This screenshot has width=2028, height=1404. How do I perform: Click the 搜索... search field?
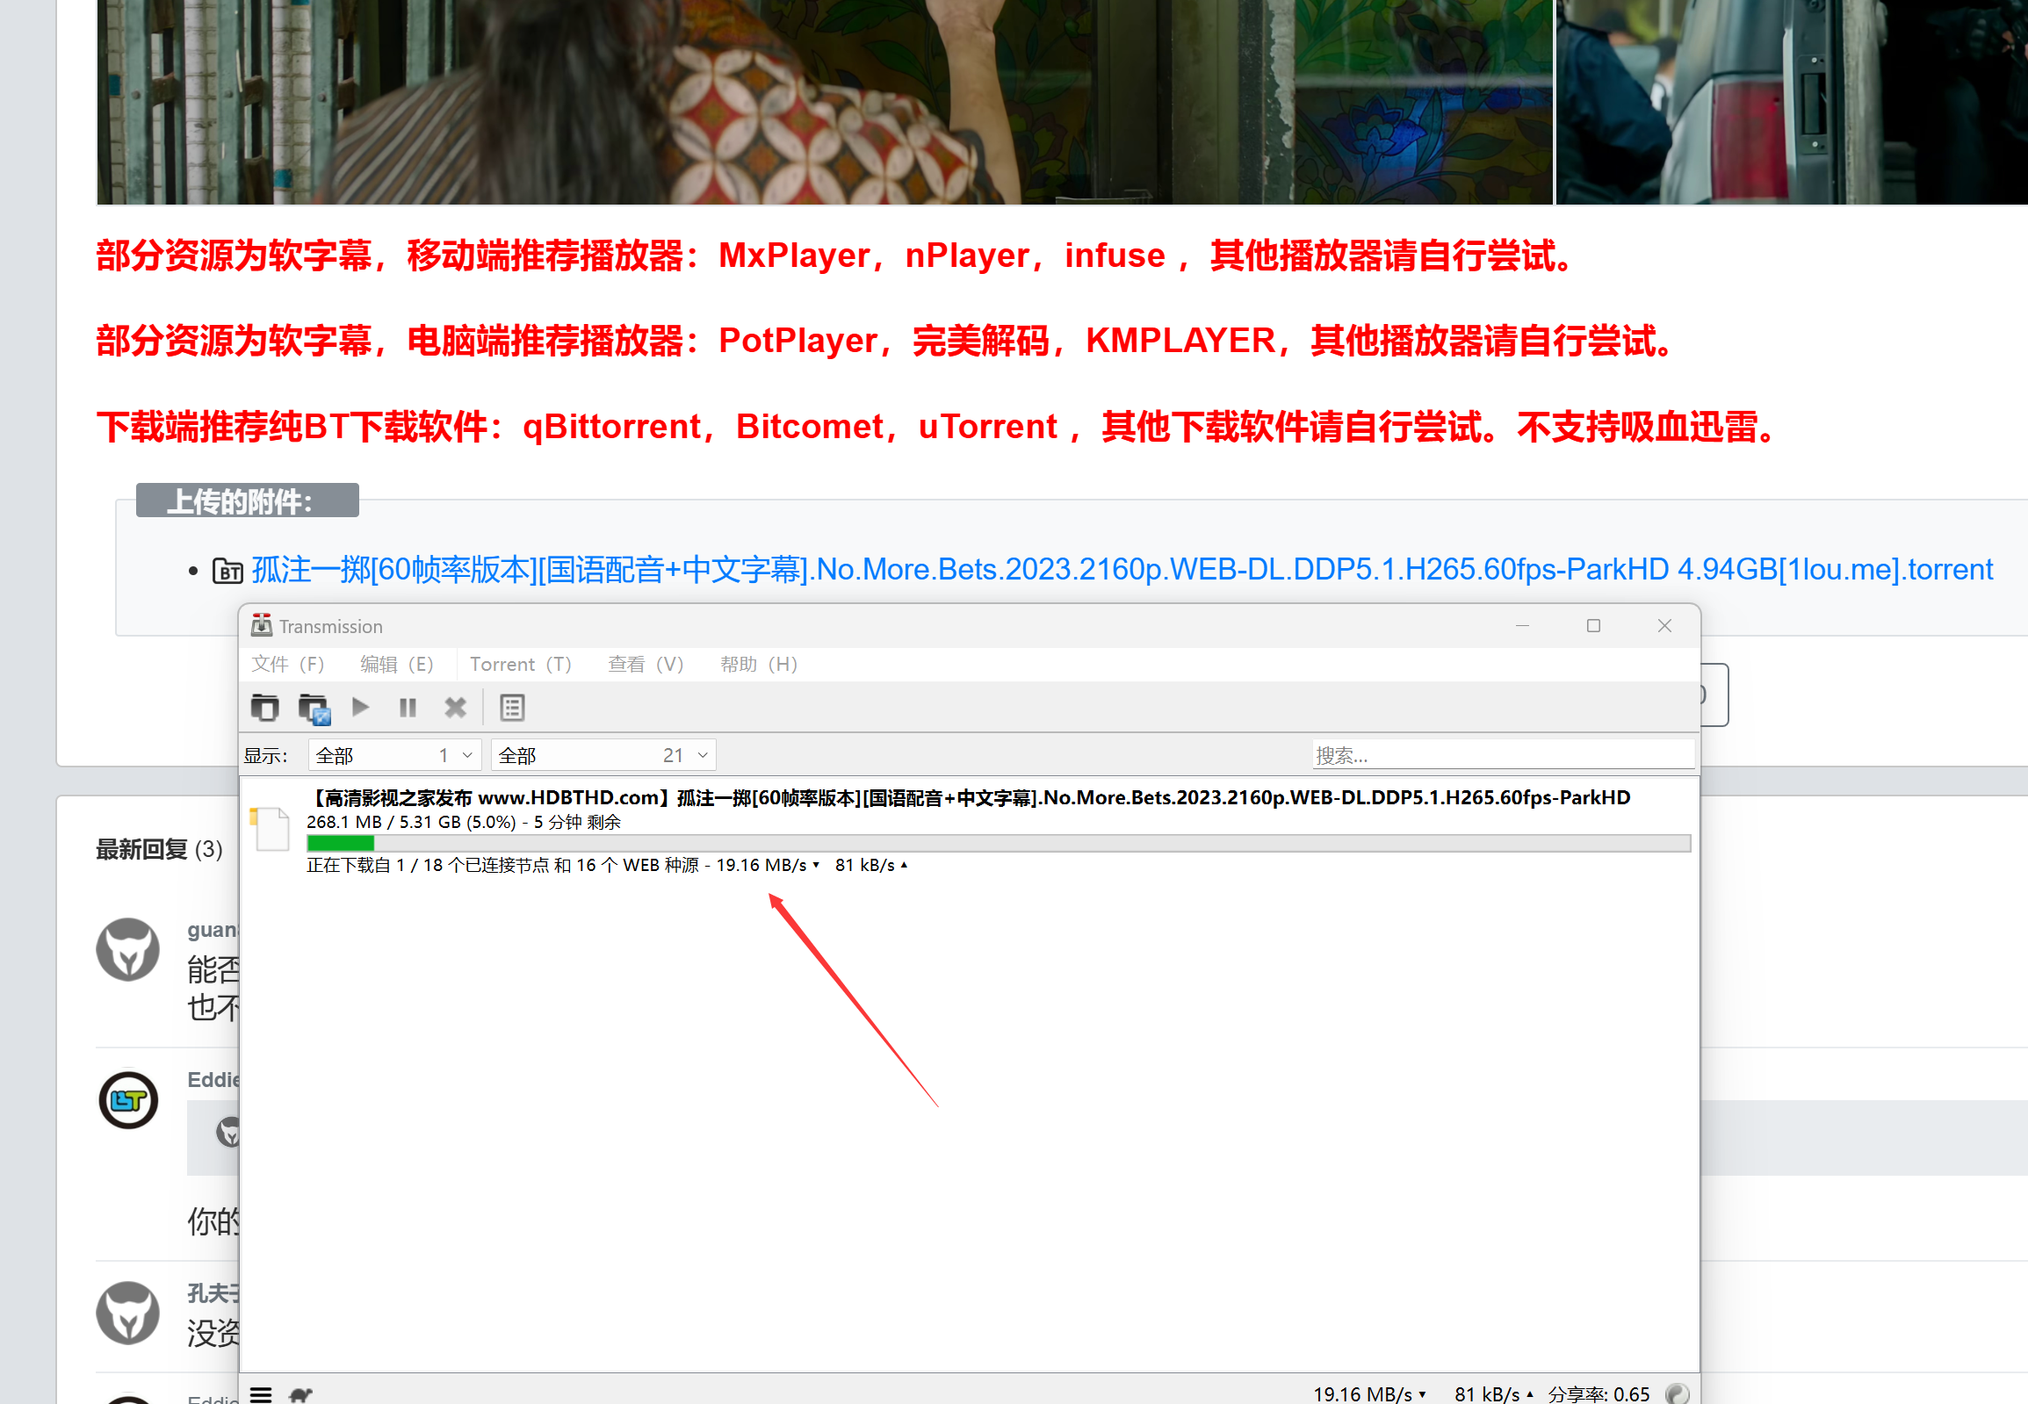1504,755
